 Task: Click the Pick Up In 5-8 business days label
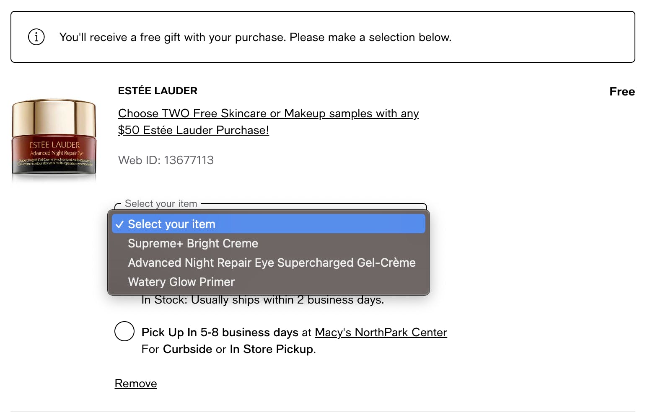click(x=220, y=332)
